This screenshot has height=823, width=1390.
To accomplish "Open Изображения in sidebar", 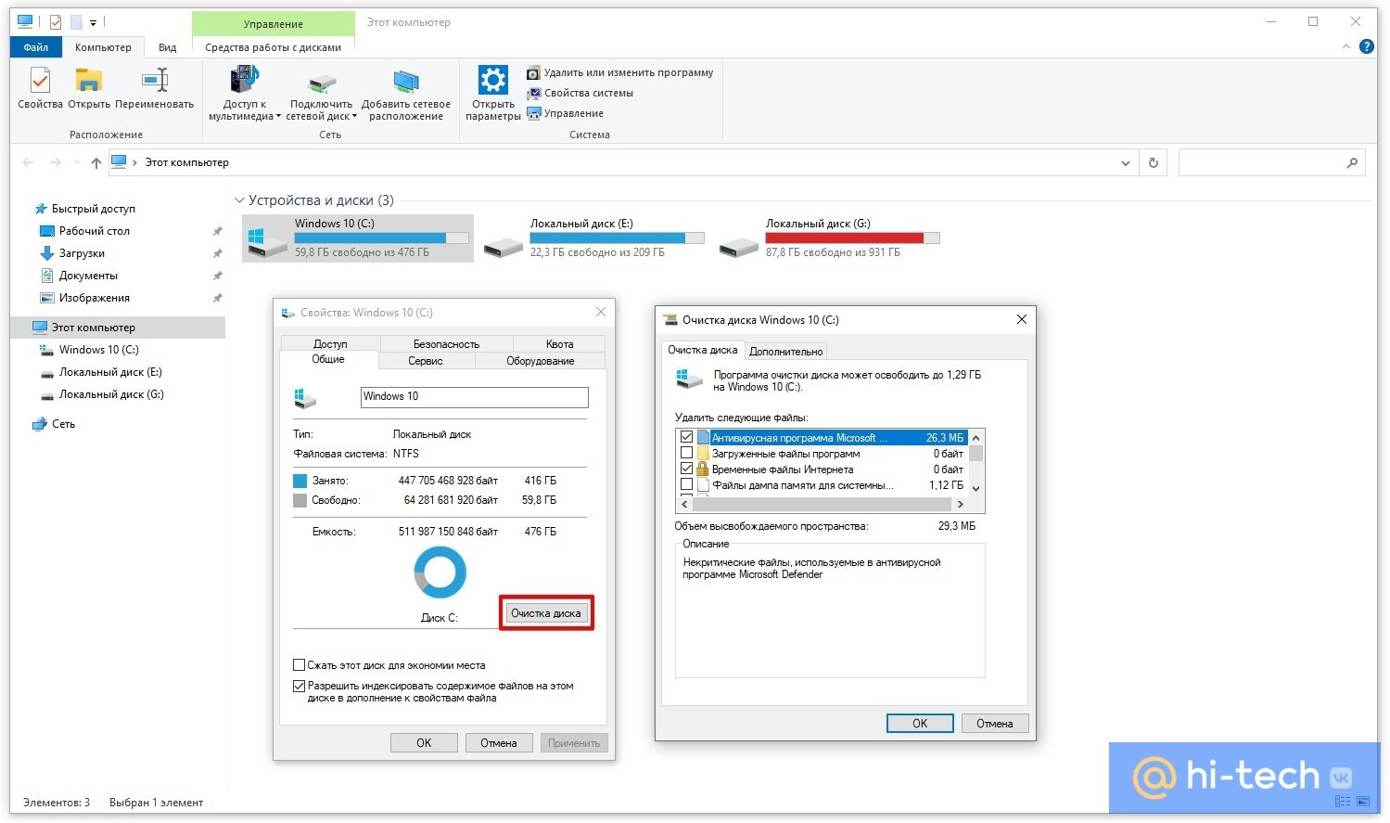I will pyautogui.click(x=94, y=298).
